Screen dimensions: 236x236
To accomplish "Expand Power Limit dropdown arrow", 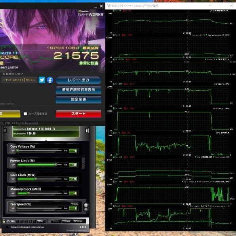I will (83, 164).
